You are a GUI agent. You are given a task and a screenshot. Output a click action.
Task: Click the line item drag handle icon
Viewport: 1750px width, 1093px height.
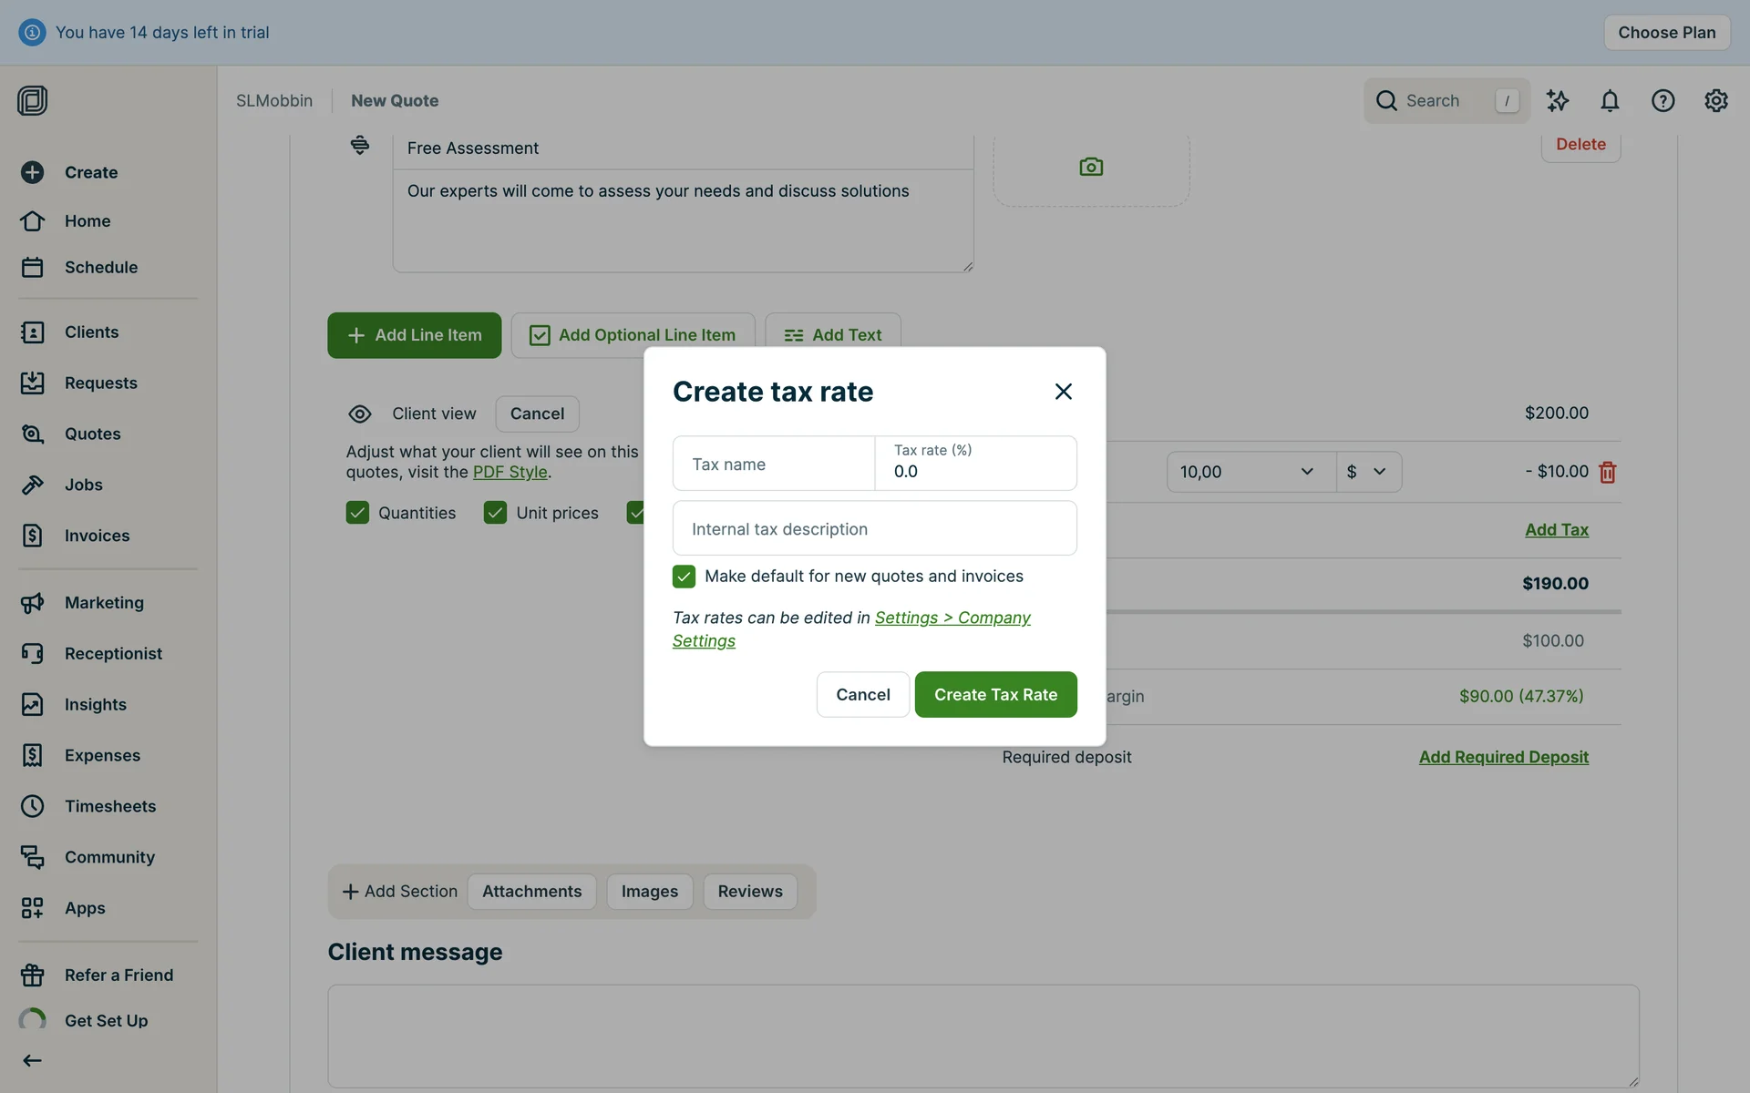click(x=360, y=145)
